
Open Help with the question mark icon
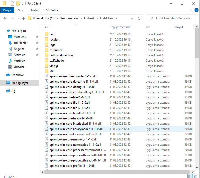pos(197,10)
